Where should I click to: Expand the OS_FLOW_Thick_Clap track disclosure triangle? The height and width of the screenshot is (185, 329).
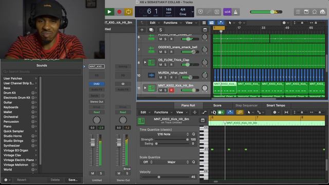(145, 62)
